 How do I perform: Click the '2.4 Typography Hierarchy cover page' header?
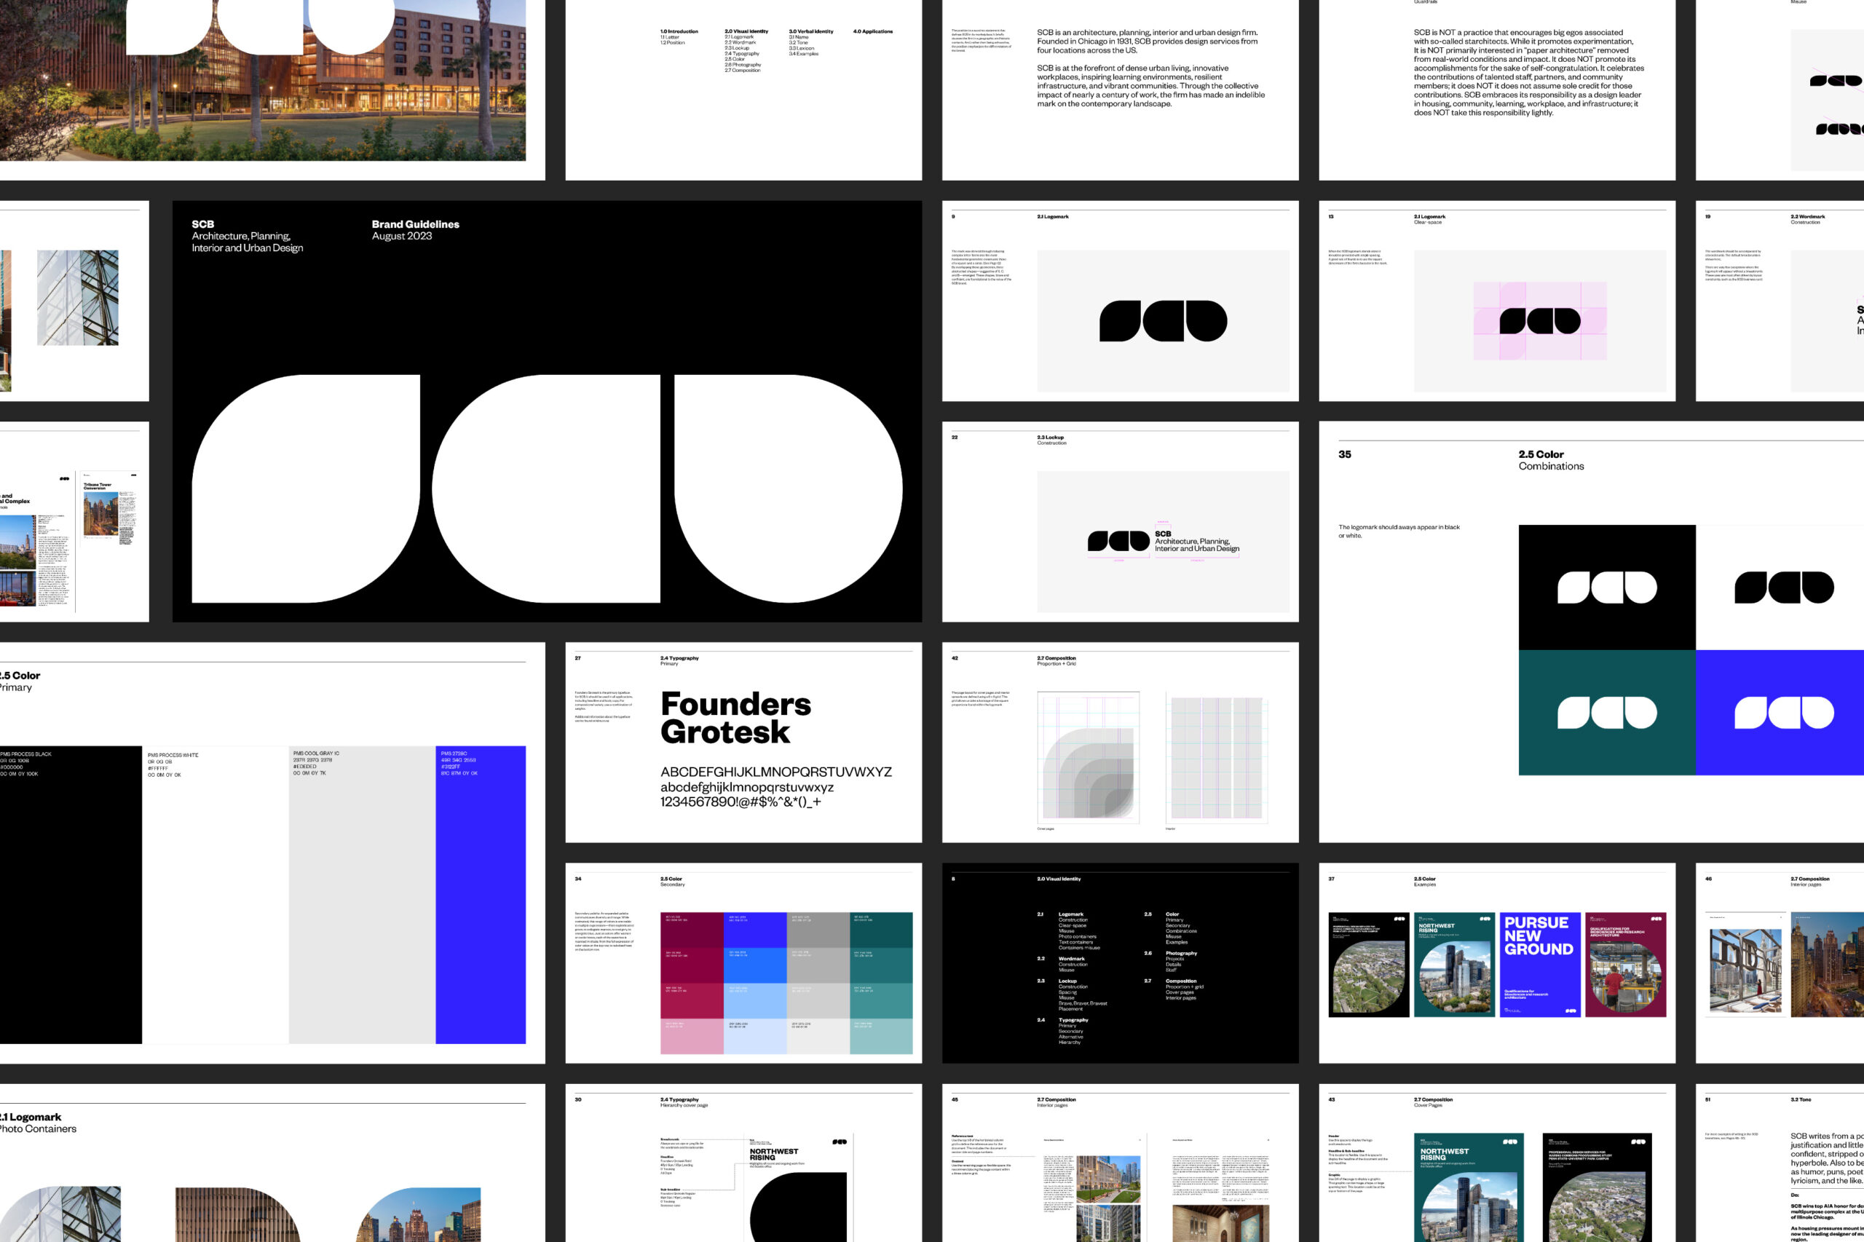point(684,1101)
